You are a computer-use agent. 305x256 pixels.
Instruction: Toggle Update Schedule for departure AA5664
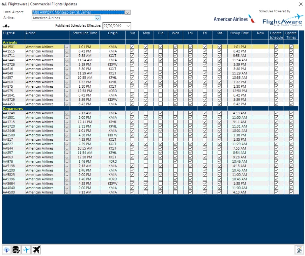(276, 183)
